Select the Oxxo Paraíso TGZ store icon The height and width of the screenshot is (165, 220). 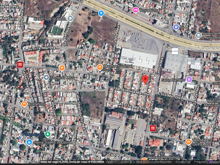point(20,65)
